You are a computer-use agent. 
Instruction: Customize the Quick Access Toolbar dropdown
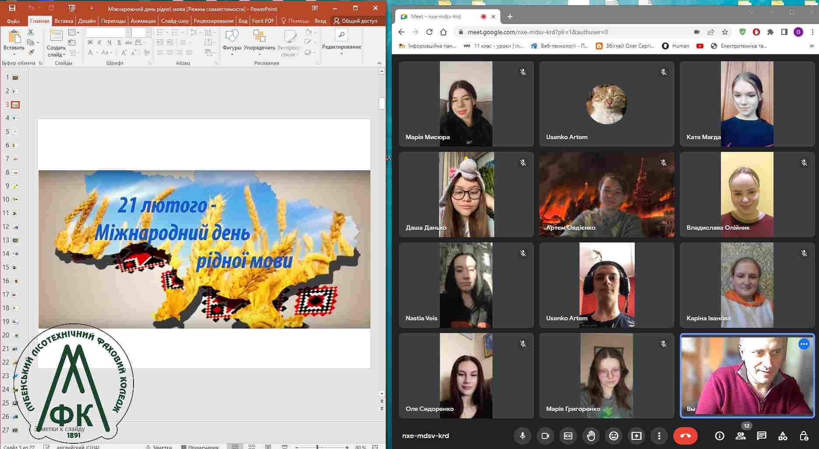(91, 8)
